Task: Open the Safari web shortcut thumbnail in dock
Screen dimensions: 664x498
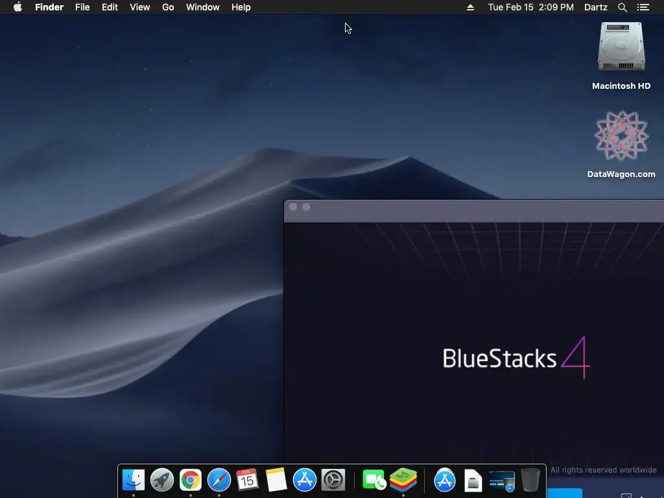Action: (502, 481)
